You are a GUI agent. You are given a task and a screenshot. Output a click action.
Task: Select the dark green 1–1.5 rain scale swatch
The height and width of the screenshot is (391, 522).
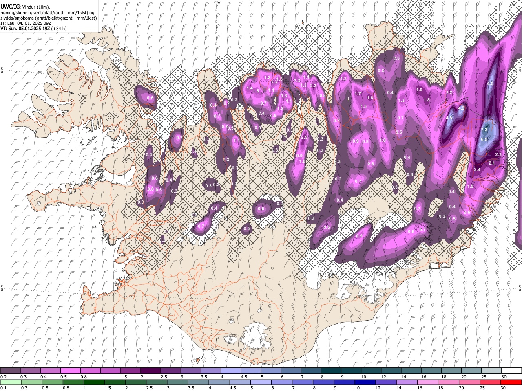point(94,382)
